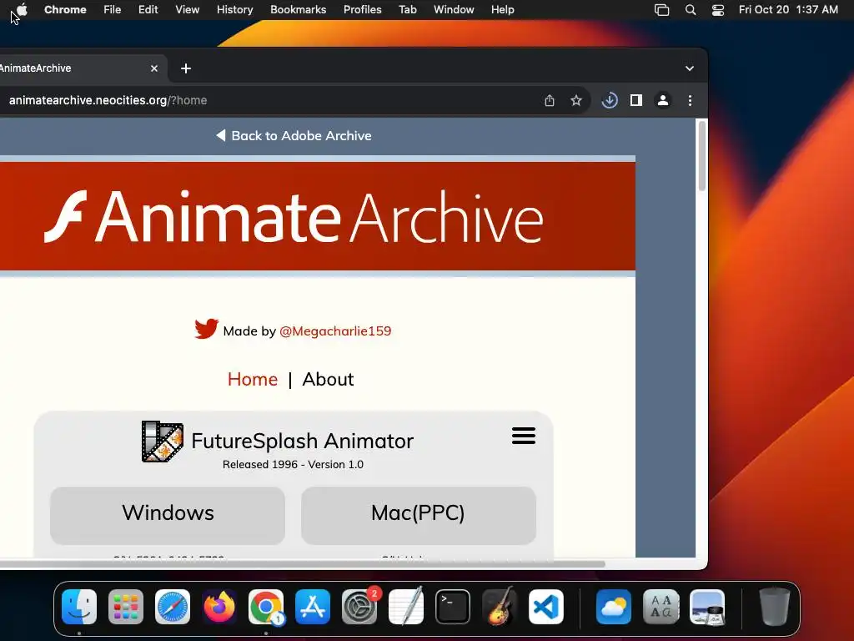
Task: Open TextEdit from the Dock
Action: pos(406,607)
